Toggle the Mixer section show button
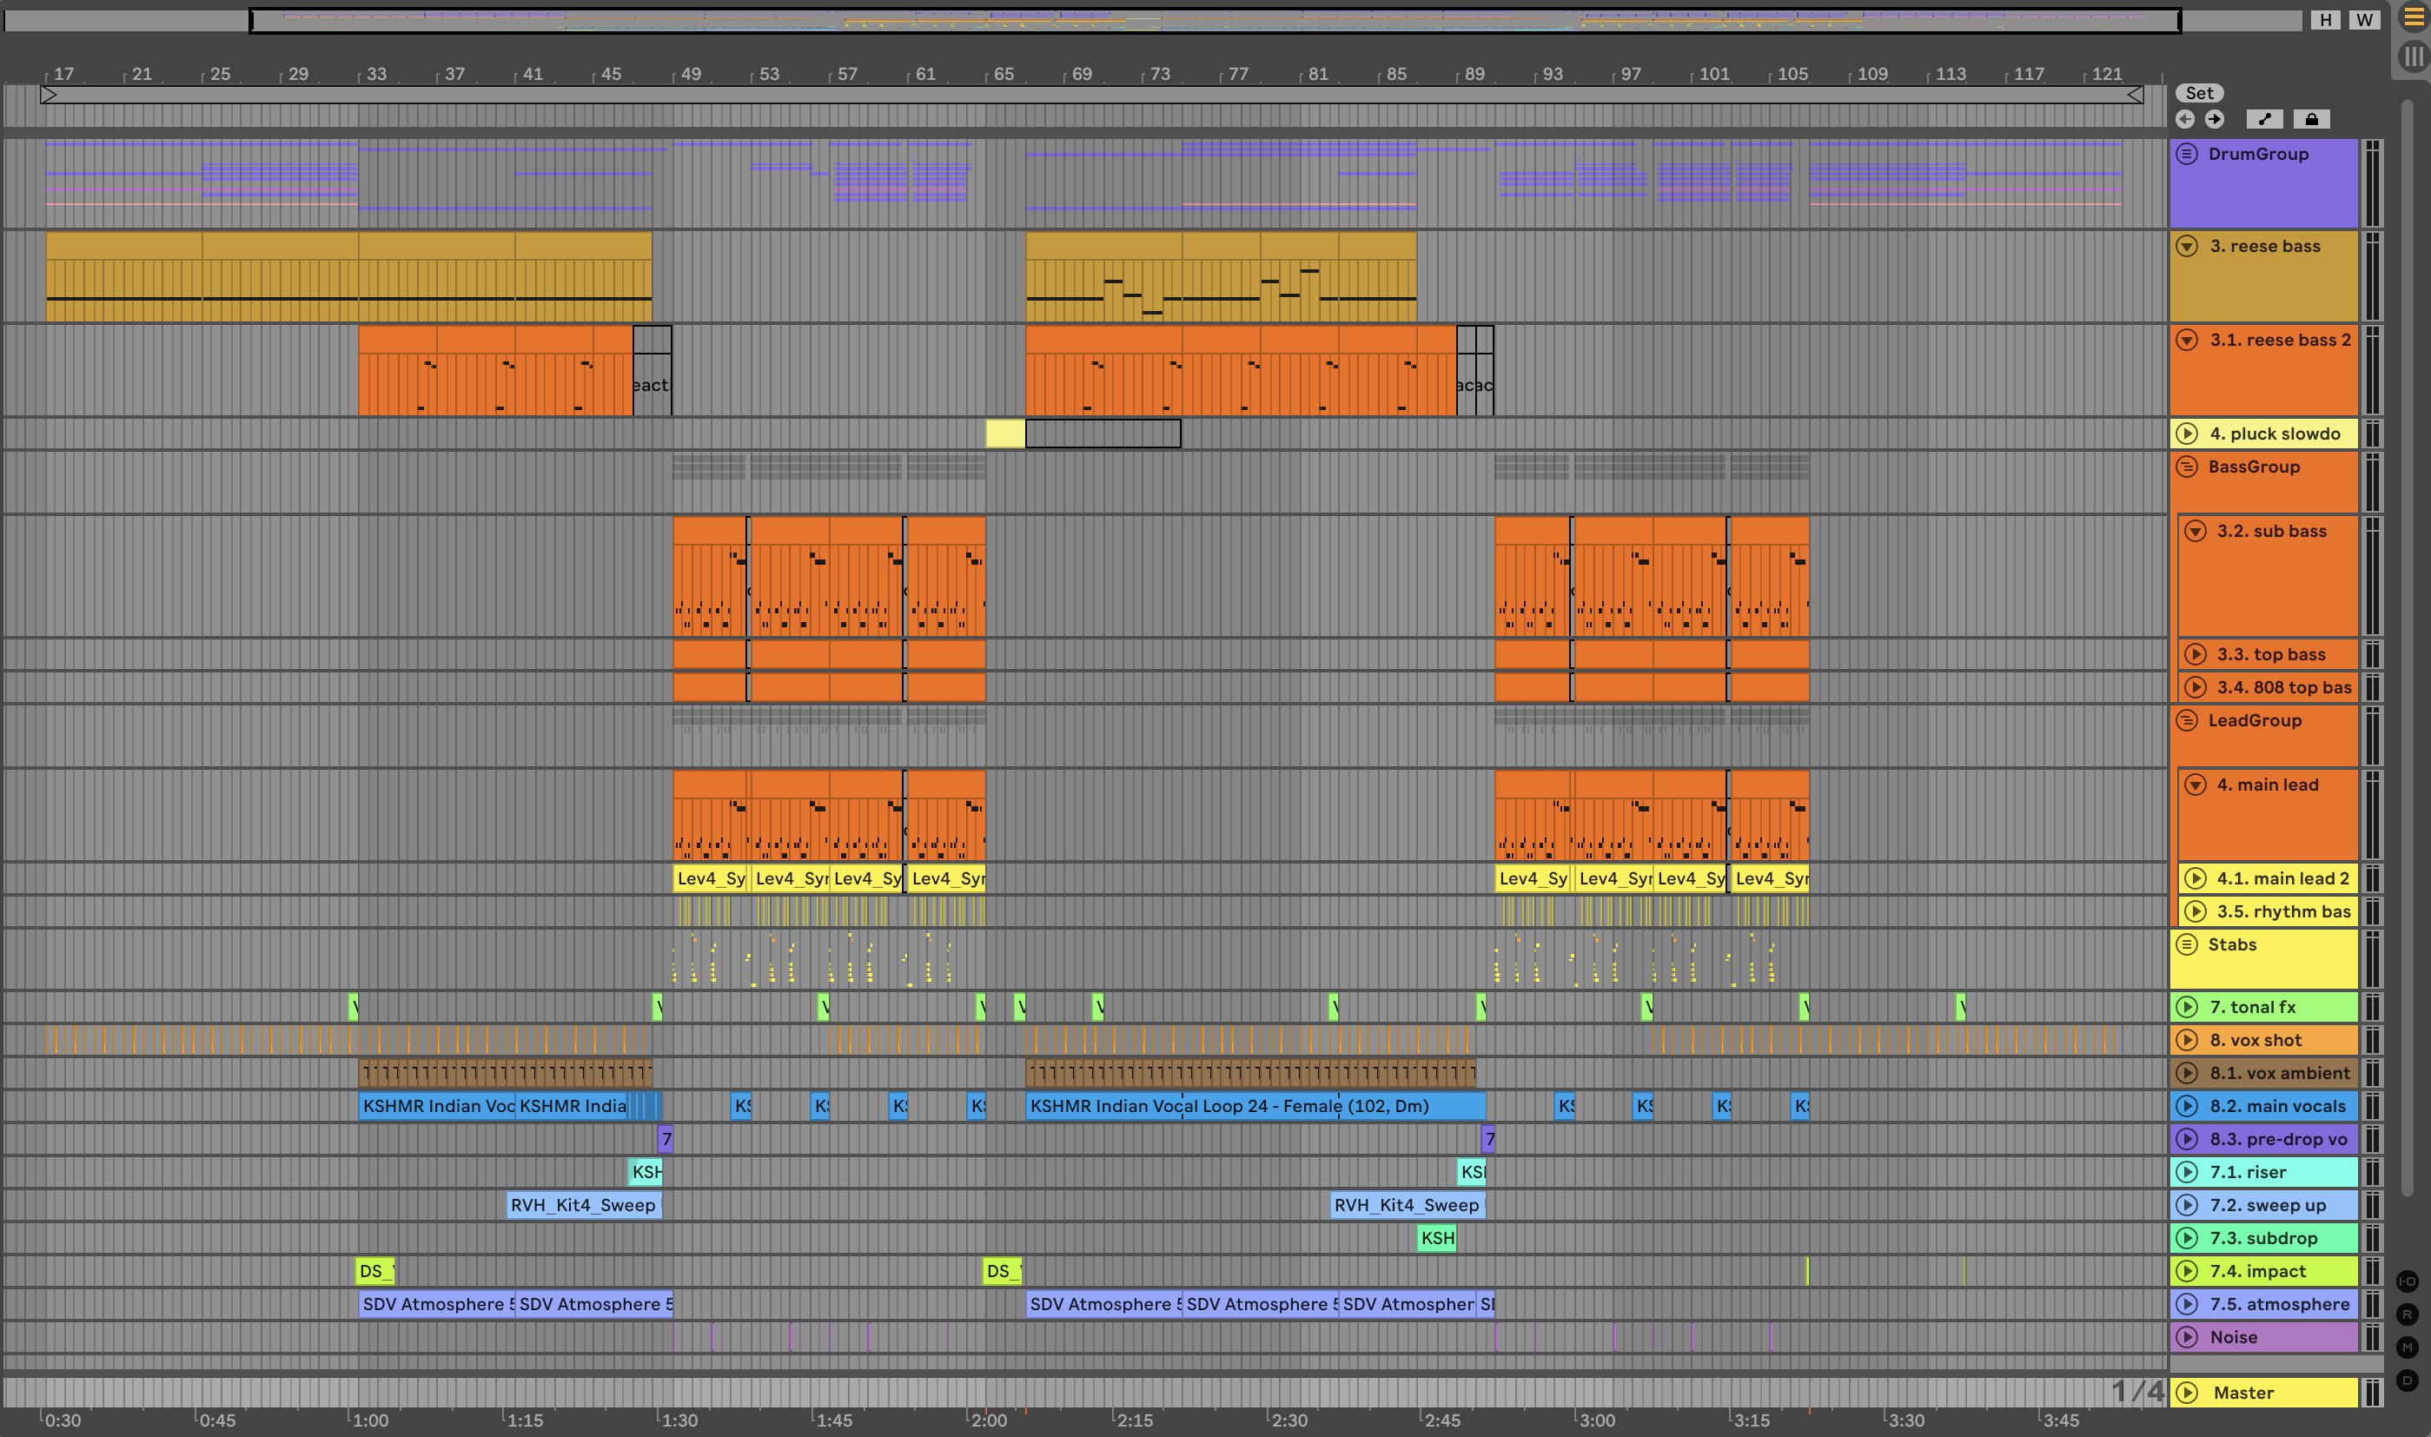Screen dimensions: 2431x1437 click(2407, 1347)
